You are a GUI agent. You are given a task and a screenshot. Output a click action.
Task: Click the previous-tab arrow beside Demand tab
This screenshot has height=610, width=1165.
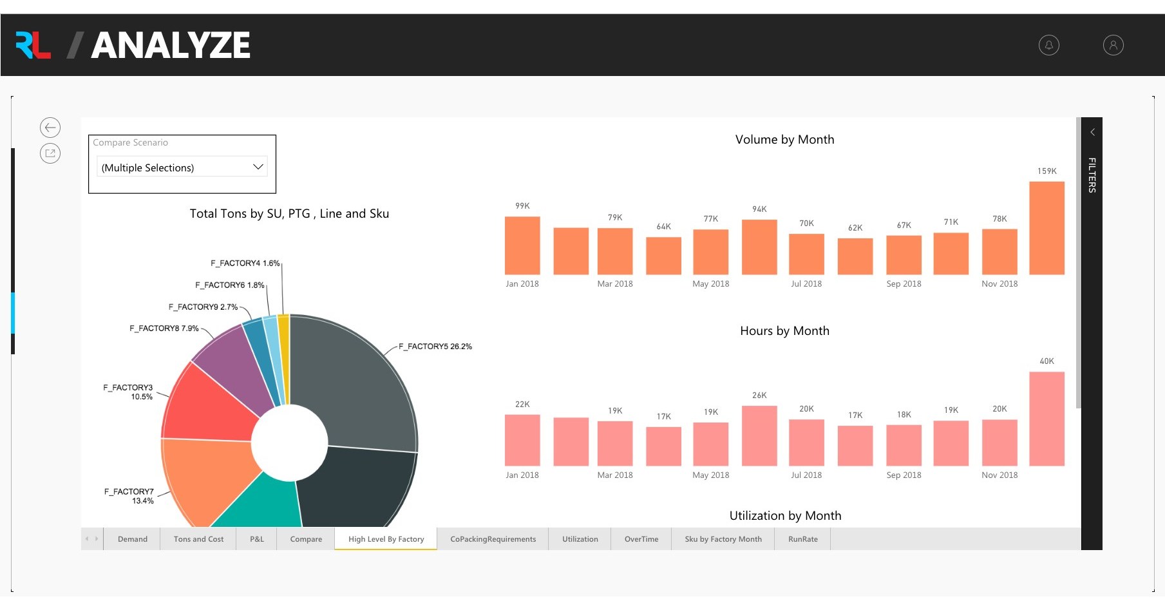click(88, 539)
